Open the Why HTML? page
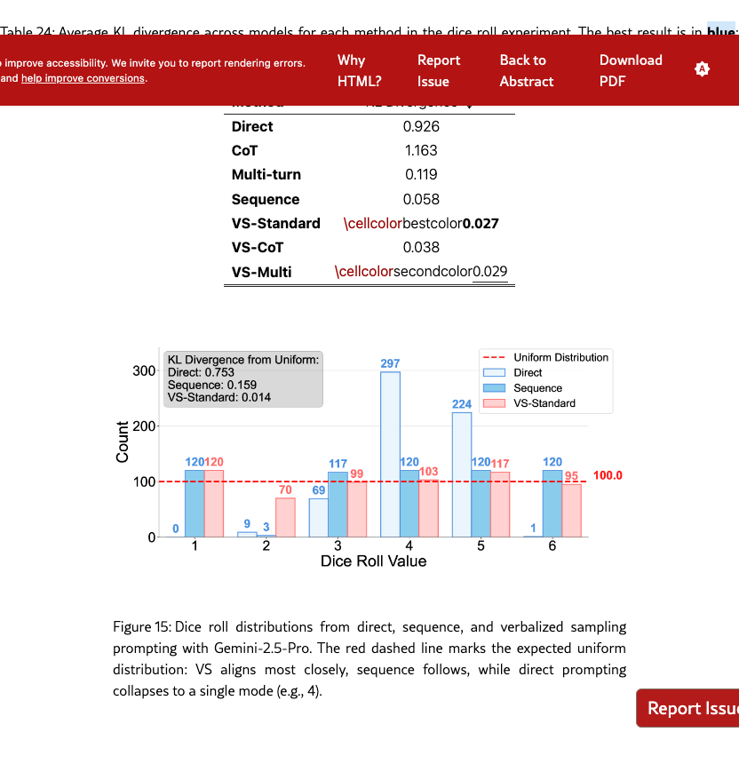Image resolution: width=739 pixels, height=780 pixels. click(358, 70)
